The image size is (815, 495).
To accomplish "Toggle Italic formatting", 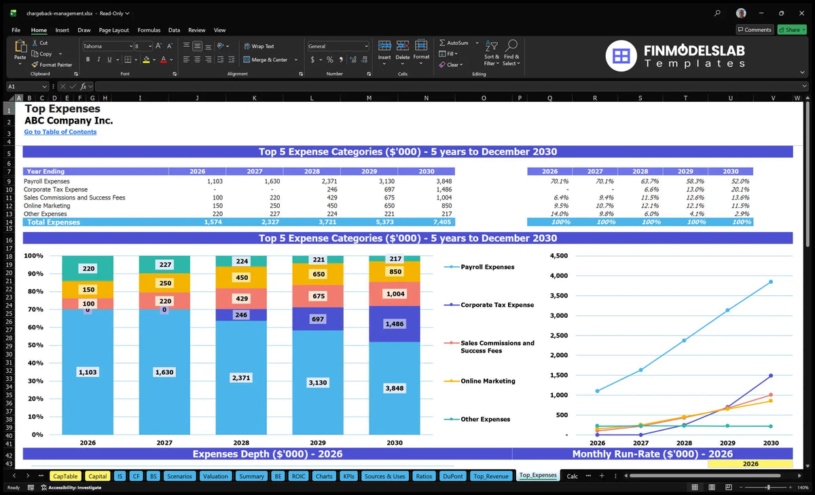I will pyautogui.click(x=100, y=60).
